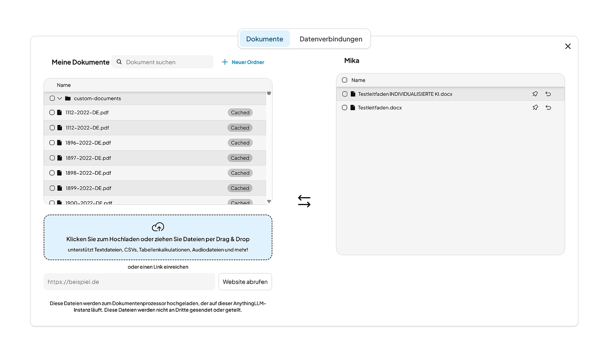Select file name Testleitfaden INDIVIDUALISIERTE KI.docx
608x362 pixels.
405,94
